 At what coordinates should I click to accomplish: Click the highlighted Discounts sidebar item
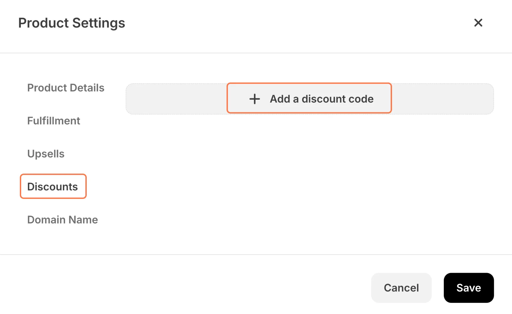point(53,187)
